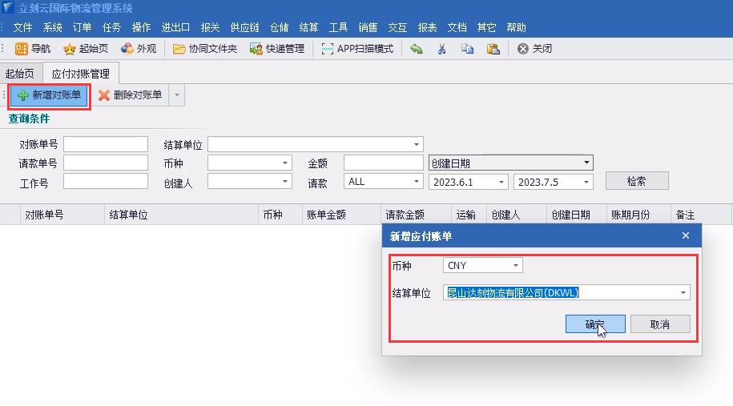Open the 报关 menu
This screenshot has width=733, height=406.
click(x=211, y=27)
